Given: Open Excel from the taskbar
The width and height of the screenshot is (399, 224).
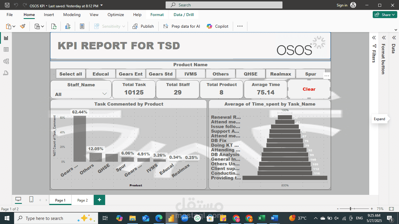Looking at the screenshot, I should click(x=261, y=218).
